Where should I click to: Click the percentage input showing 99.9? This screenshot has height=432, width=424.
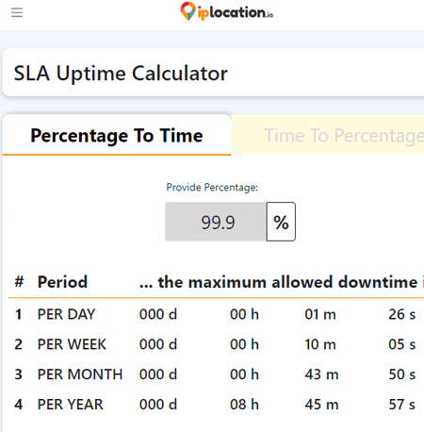pos(216,222)
